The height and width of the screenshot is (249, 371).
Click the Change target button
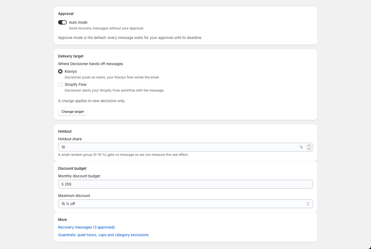(x=73, y=112)
